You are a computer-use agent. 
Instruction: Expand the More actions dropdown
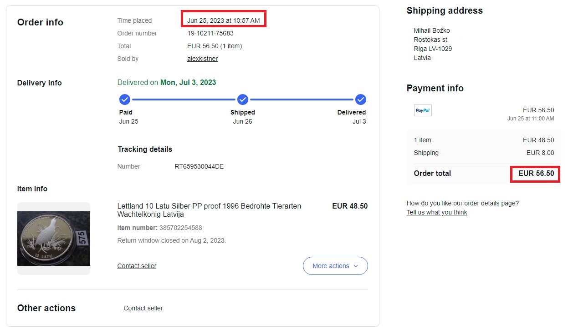335,266
